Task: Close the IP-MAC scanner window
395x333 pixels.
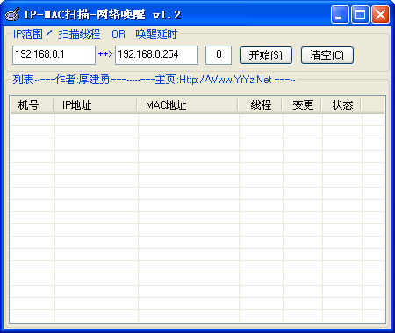Action: [x=380, y=14]
